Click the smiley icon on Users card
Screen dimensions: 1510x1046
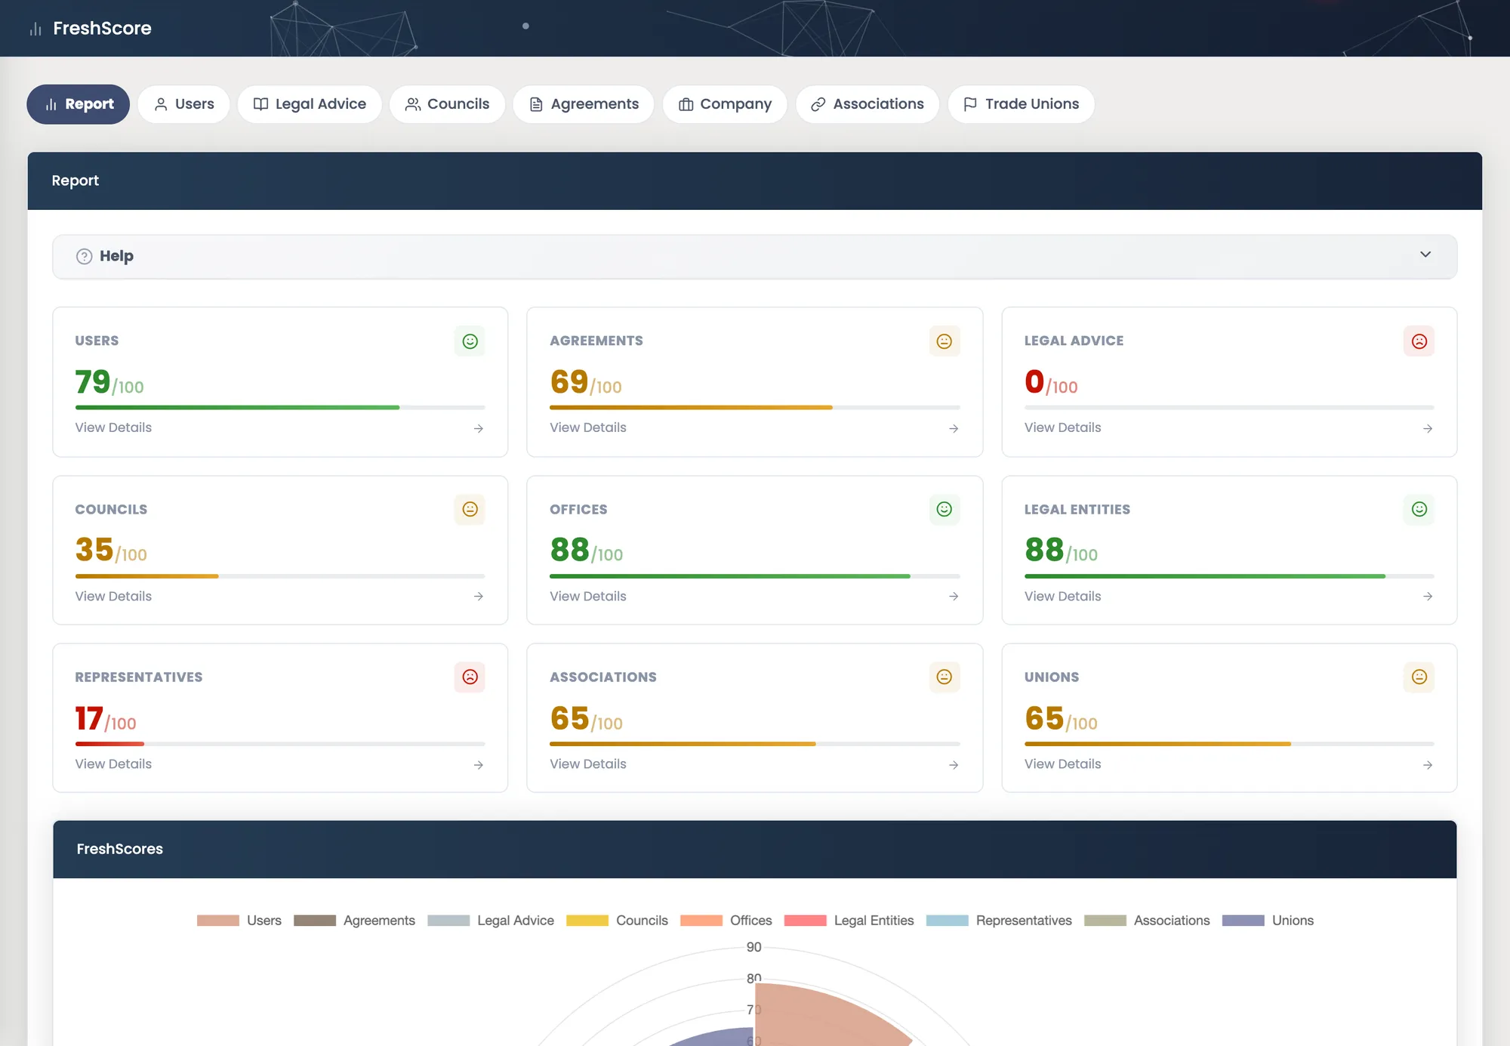[470, 341]
